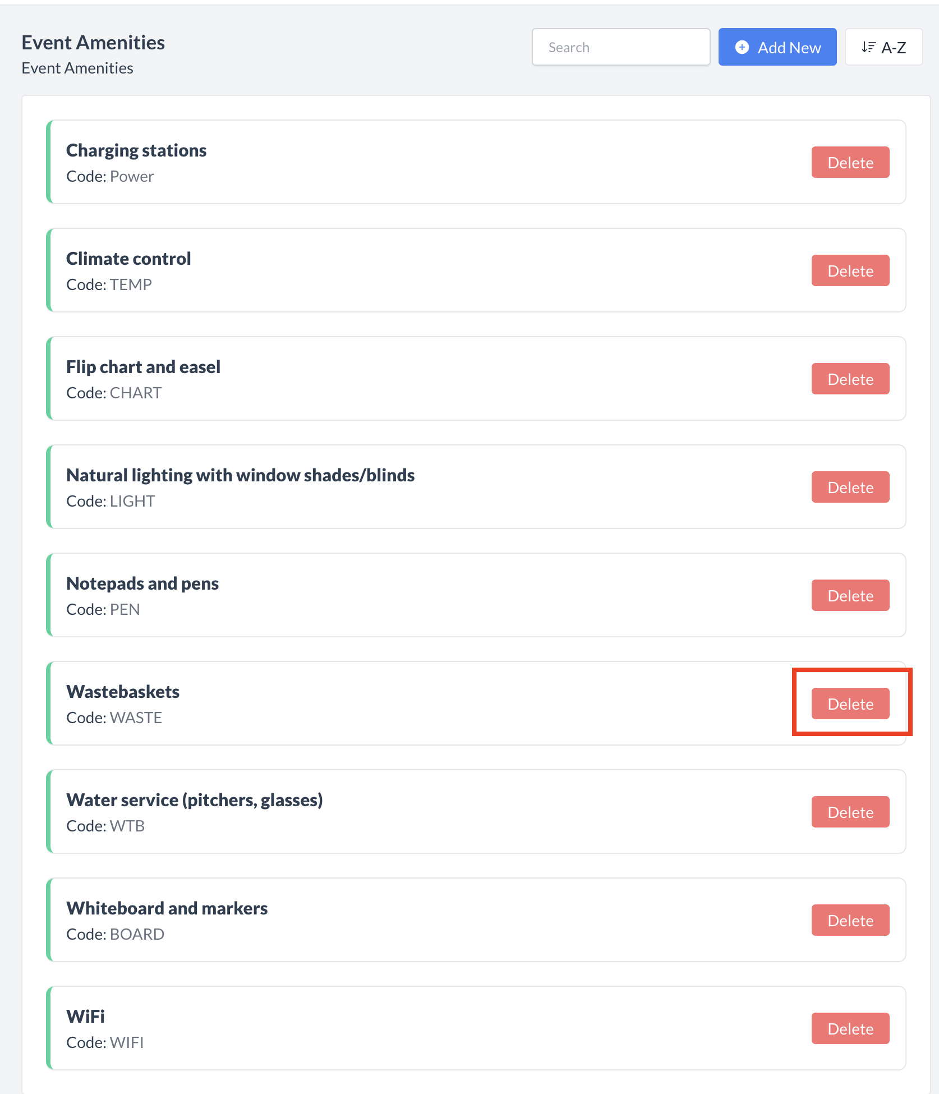Select Natural lighting with window shades/blinds
Screen dimensions: 939x1094
coord(240,475)
